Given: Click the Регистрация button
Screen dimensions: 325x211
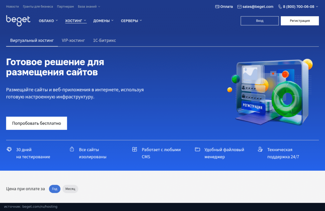Looking at the screenshot, I should pos(300,21).
